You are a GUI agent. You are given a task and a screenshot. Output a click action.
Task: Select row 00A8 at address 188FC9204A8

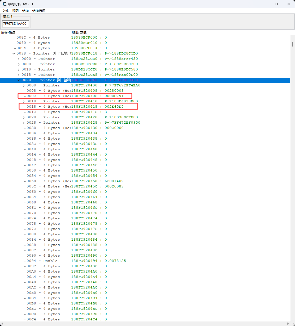[145, 282]
